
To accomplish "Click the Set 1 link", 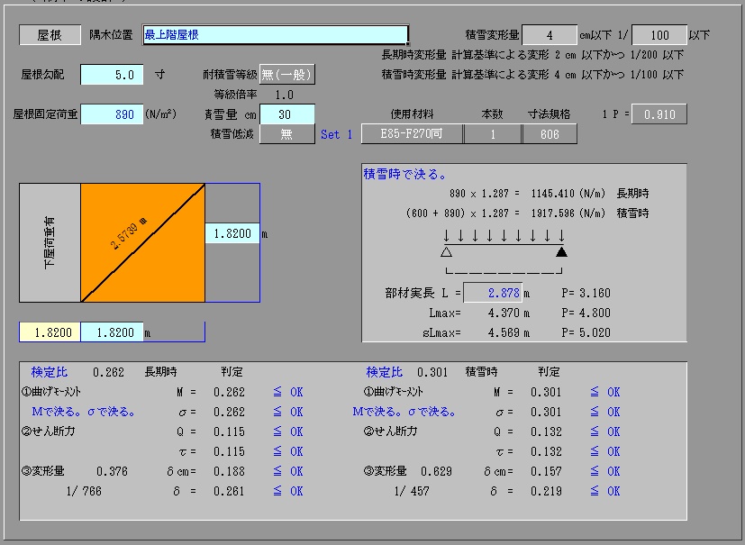I will point(337,133).
